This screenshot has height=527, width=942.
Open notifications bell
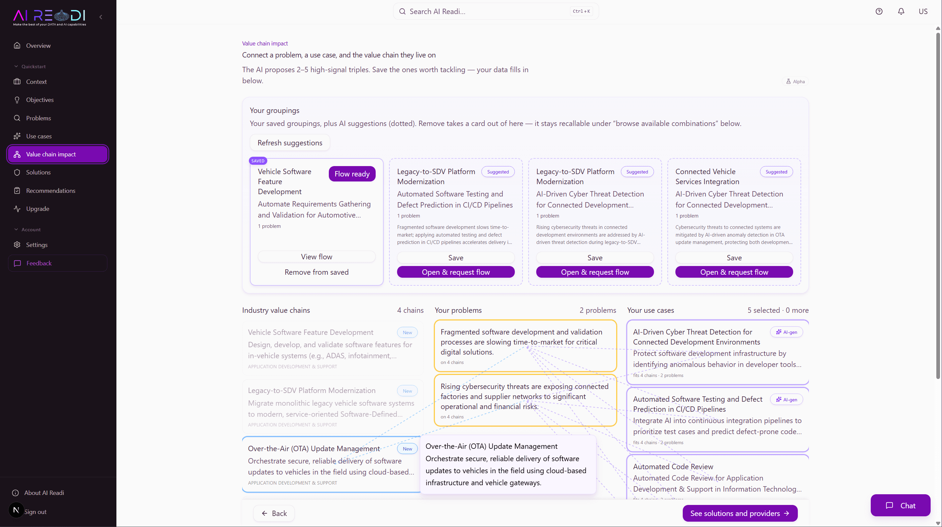901,11
